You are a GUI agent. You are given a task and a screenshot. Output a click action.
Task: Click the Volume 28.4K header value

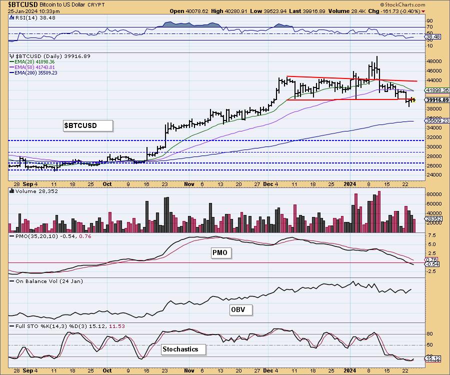click(x=347, y=11)
